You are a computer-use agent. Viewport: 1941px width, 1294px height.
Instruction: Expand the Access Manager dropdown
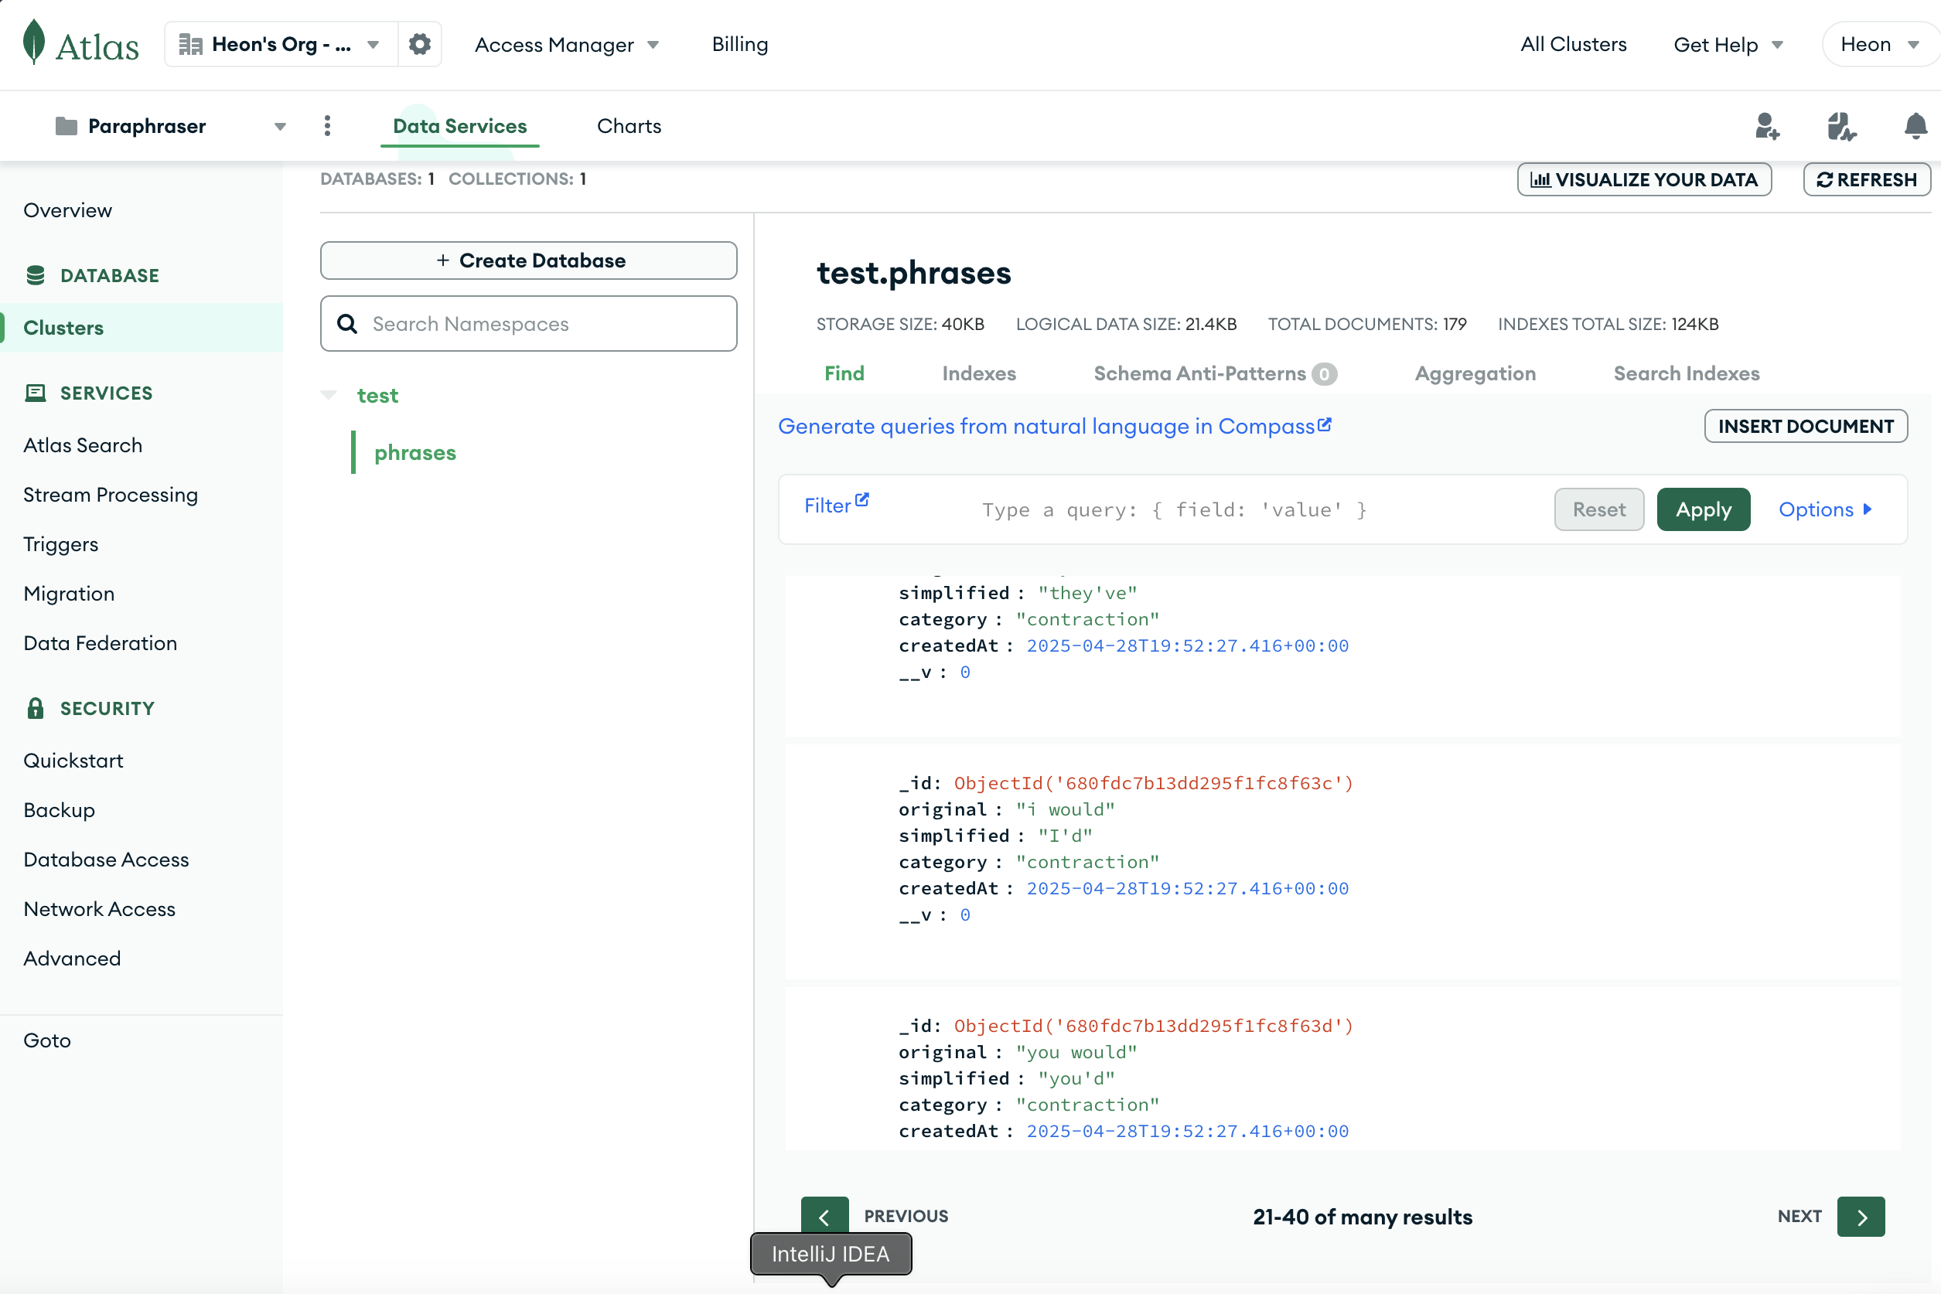566,45
